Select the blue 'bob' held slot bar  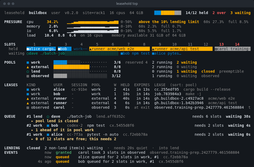click(65, 49)
